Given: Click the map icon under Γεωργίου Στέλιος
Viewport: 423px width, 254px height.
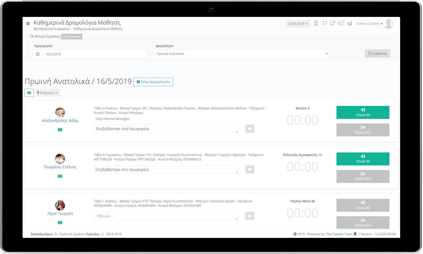Looking at the screenshot, I should point(60,176).
